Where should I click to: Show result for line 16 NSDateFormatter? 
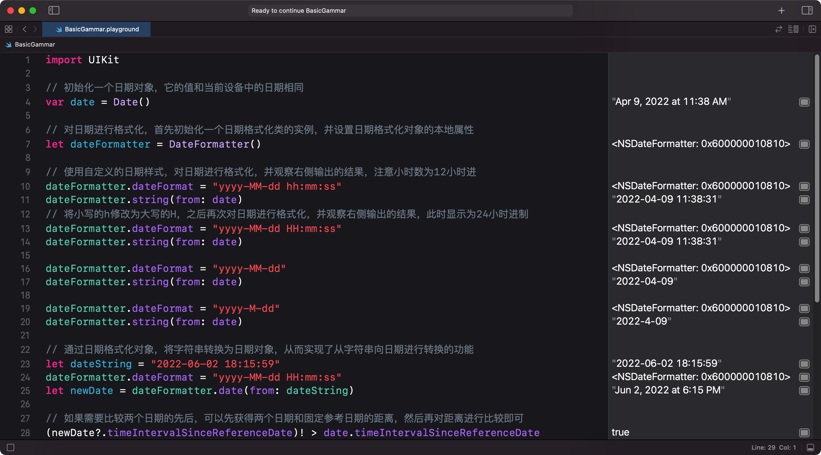(x=804, y=268)
